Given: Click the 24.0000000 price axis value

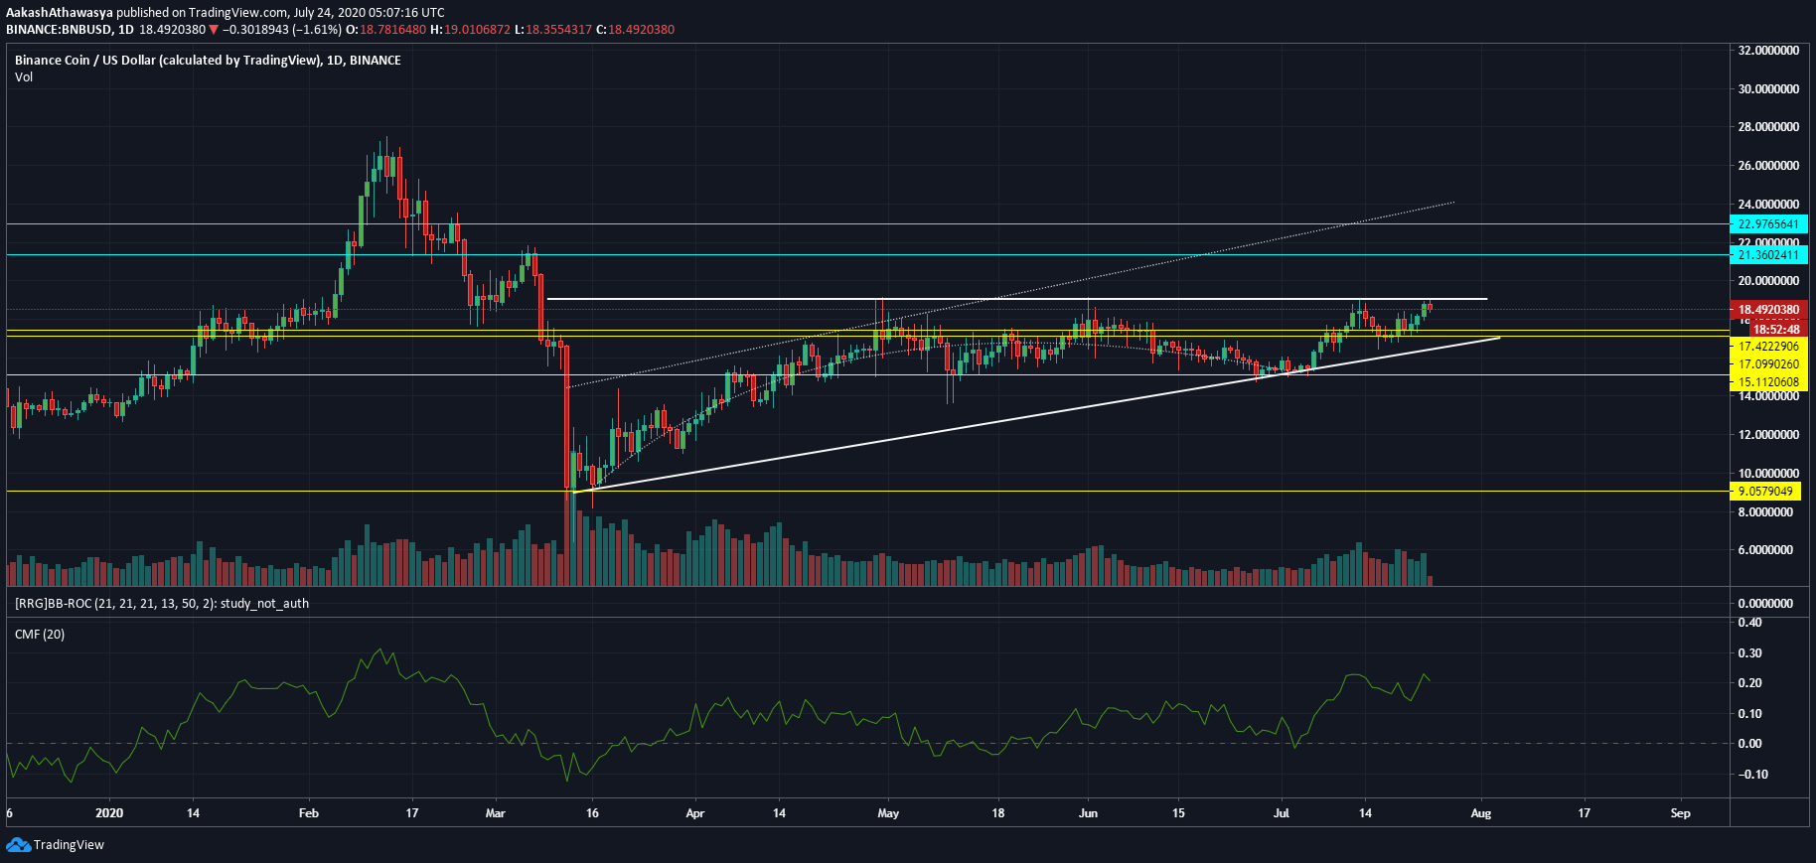Looking at the screenshot, I should click(1768, 205).
